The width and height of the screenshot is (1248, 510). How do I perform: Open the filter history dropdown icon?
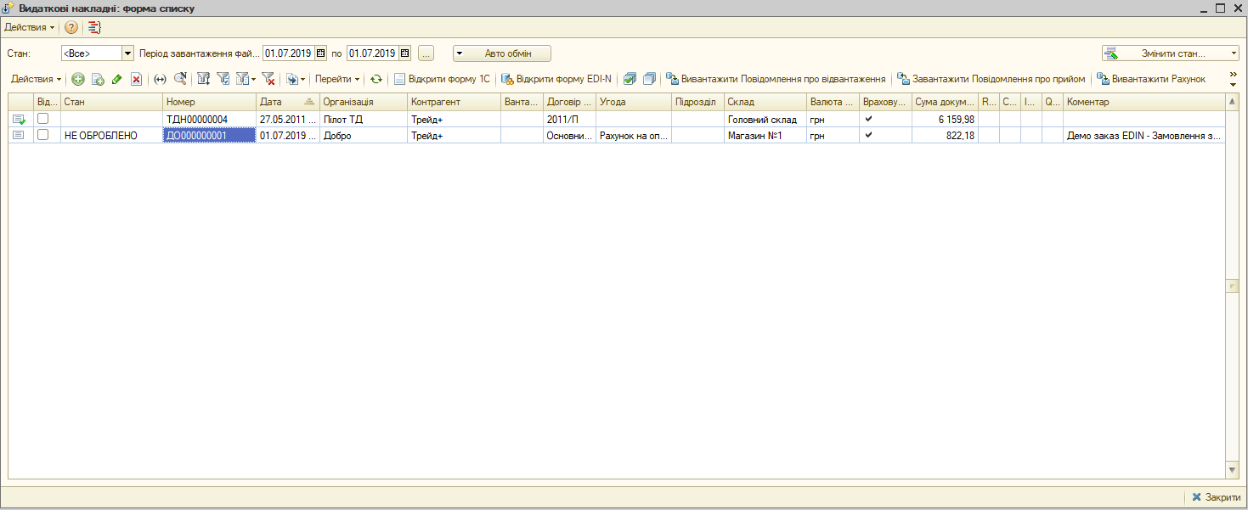point(246,79)
